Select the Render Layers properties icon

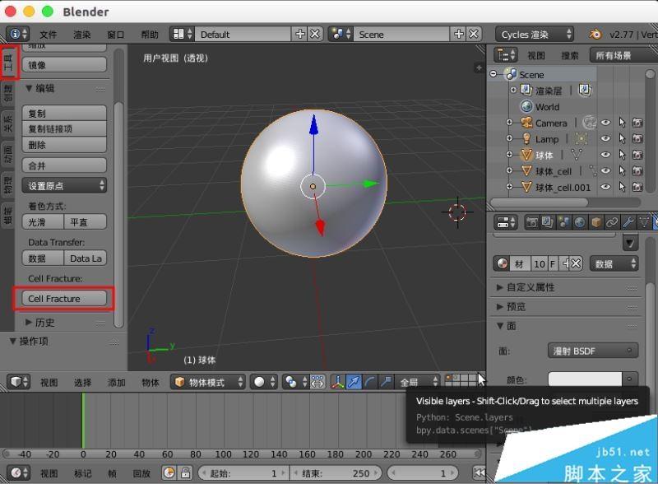[547, 222]
